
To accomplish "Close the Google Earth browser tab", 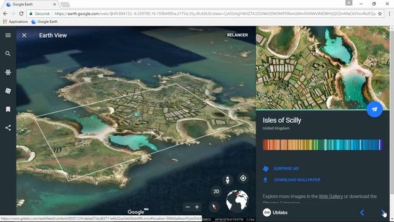I will 55,4.
